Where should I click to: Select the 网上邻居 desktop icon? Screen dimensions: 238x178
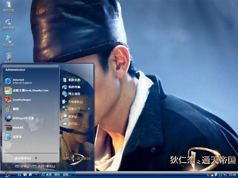click(9, 41)
